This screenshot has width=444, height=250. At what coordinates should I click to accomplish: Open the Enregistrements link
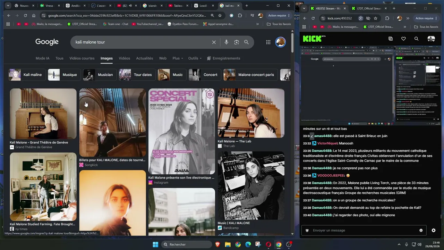point(224,58)
